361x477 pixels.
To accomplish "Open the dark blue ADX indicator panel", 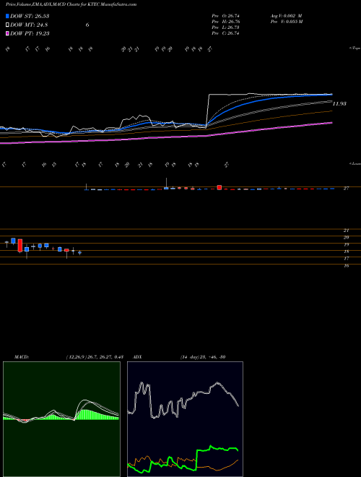I will pos(185,419).
